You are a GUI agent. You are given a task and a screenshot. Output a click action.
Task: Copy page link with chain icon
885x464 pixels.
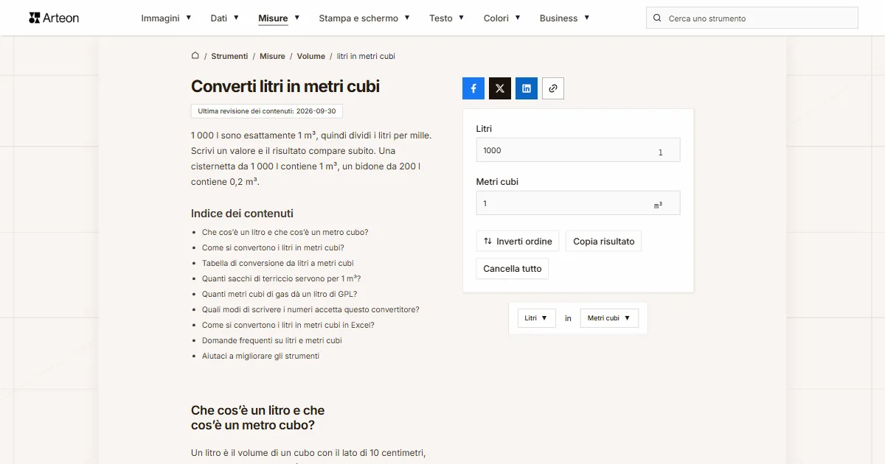click(x=553, y=88)
